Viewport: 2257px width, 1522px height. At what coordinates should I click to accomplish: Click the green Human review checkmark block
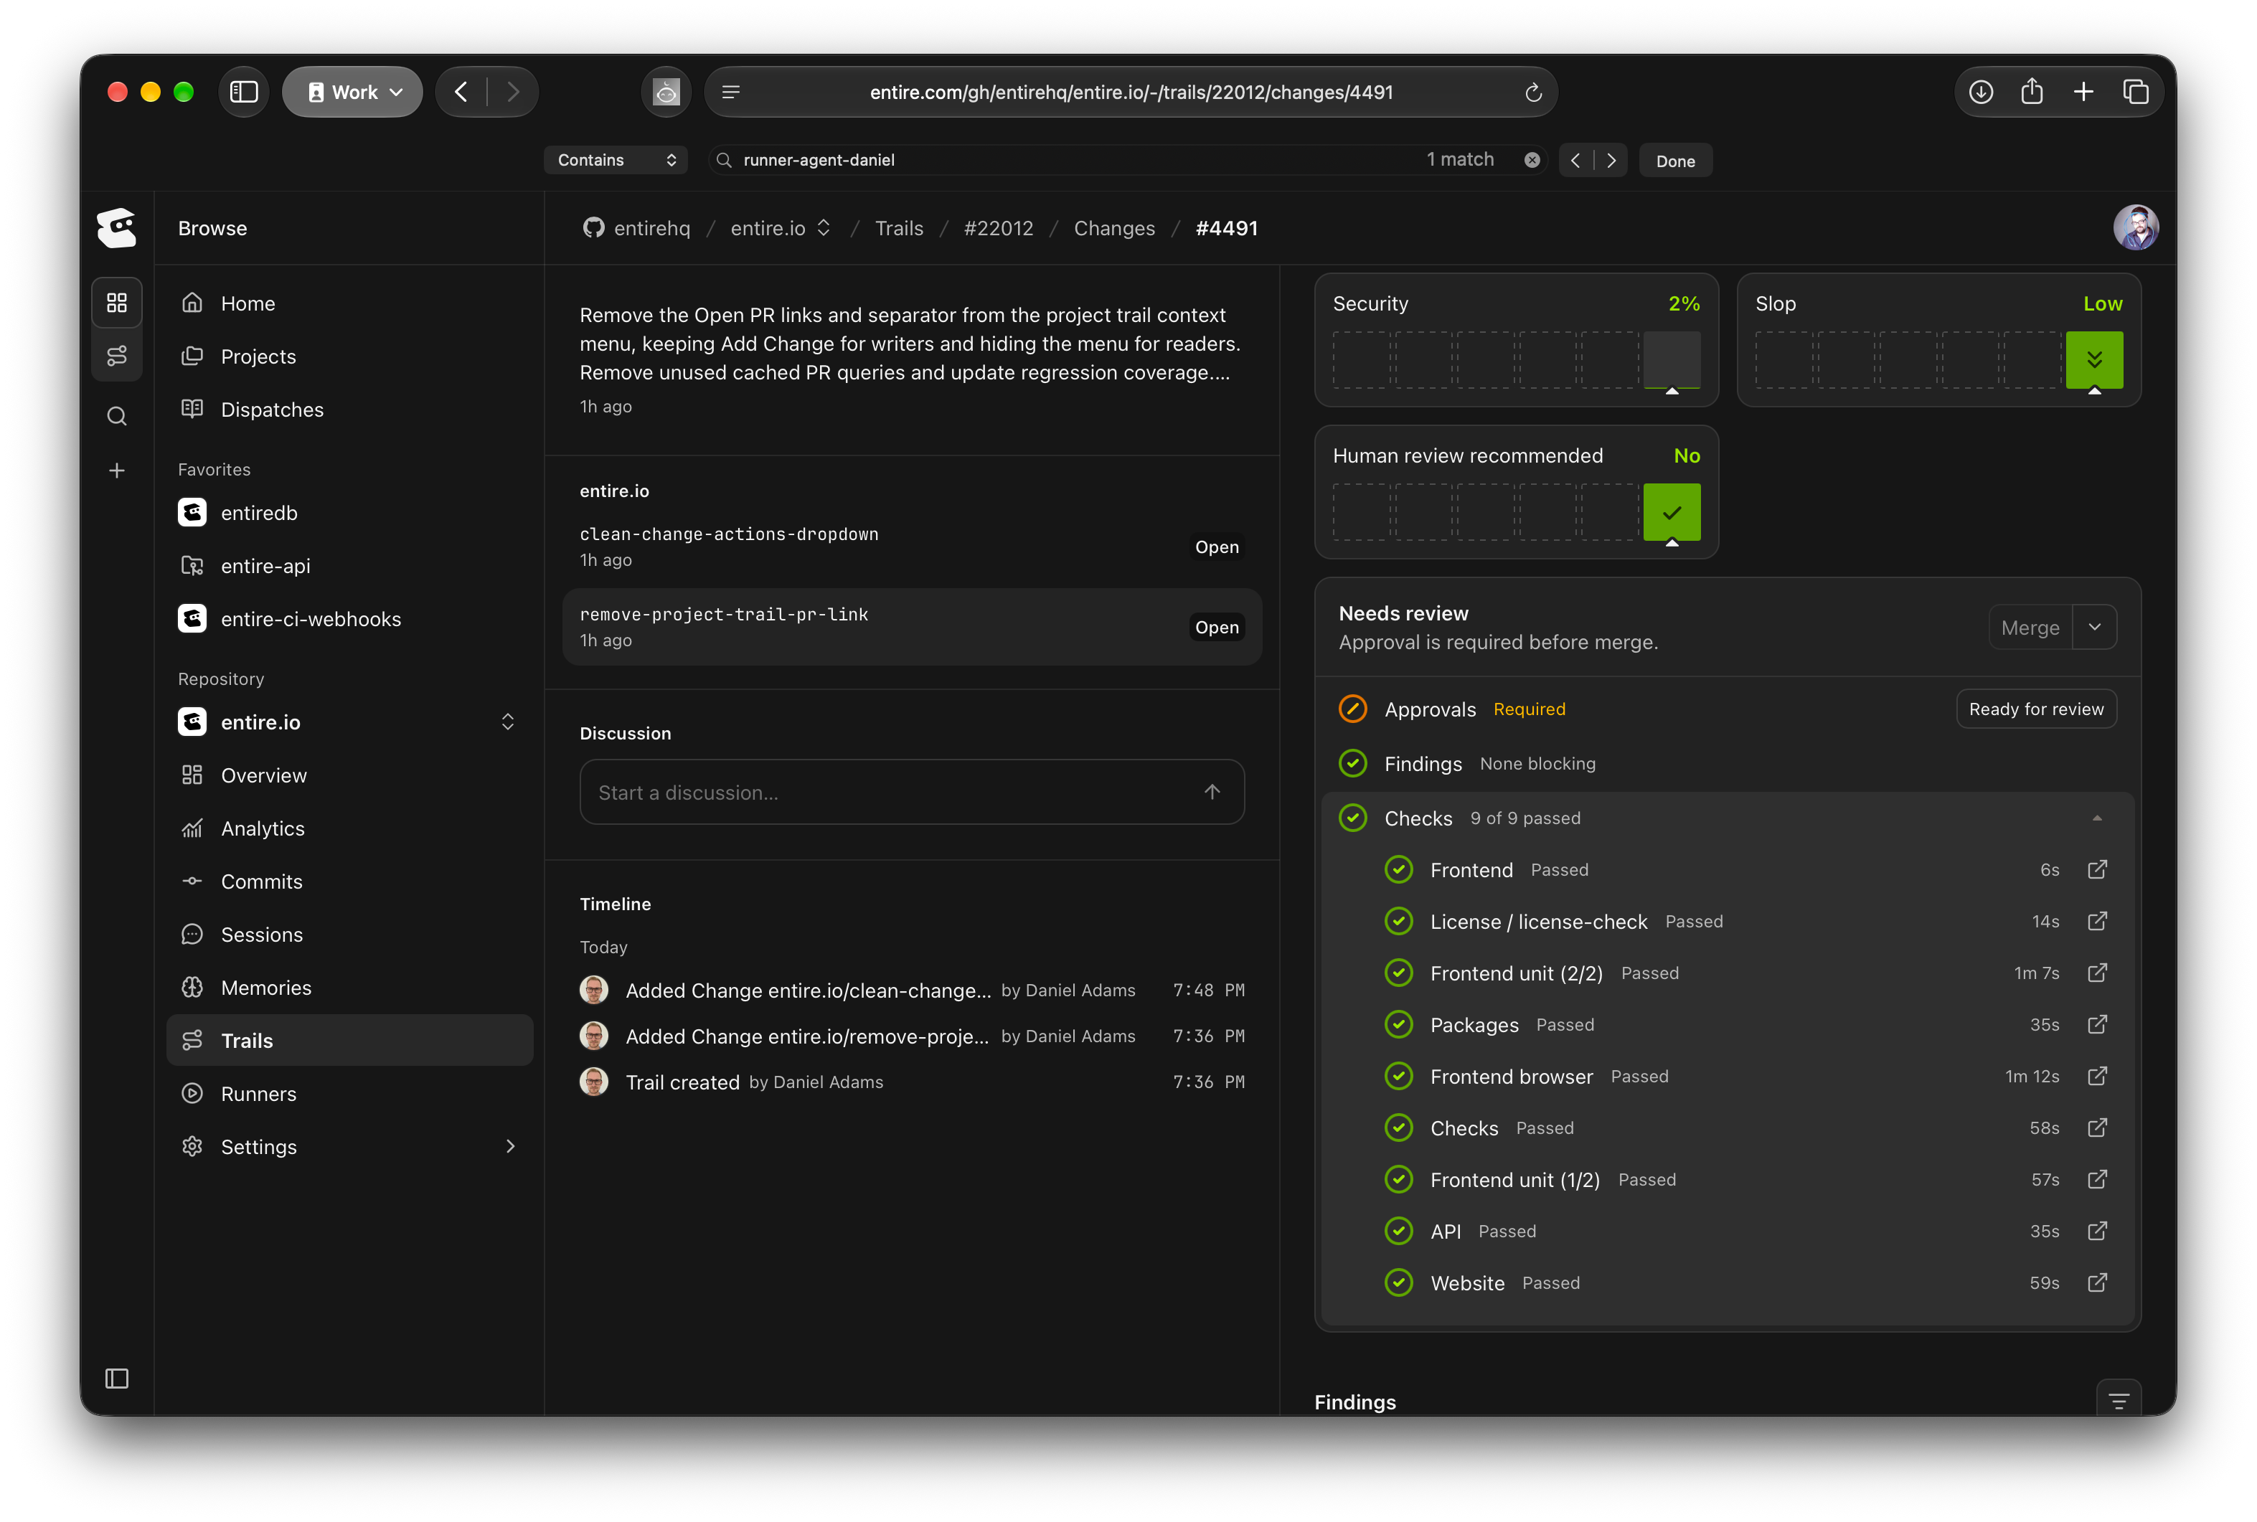1671,511
